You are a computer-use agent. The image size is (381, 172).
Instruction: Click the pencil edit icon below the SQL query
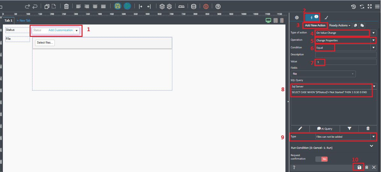(x=300, y=128)
